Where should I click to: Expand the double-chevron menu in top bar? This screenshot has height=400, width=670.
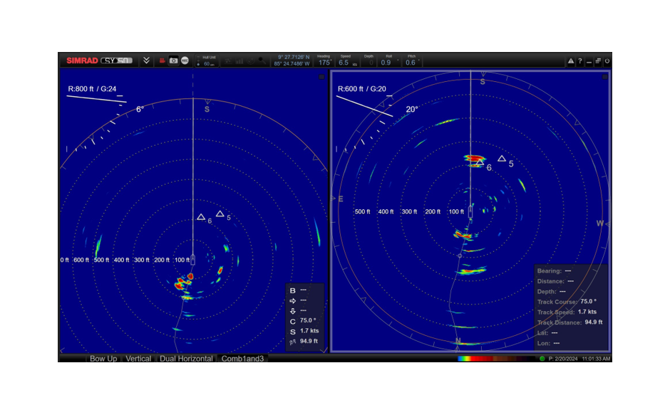coord(146,61)
